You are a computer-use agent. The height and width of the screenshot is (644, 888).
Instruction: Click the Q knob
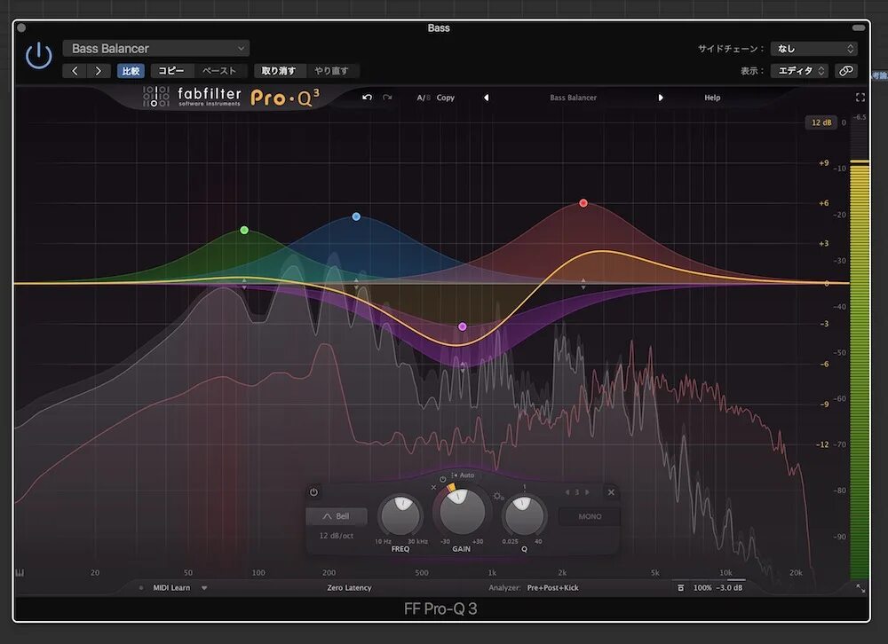pyautogui.click(x=525, y=515)
